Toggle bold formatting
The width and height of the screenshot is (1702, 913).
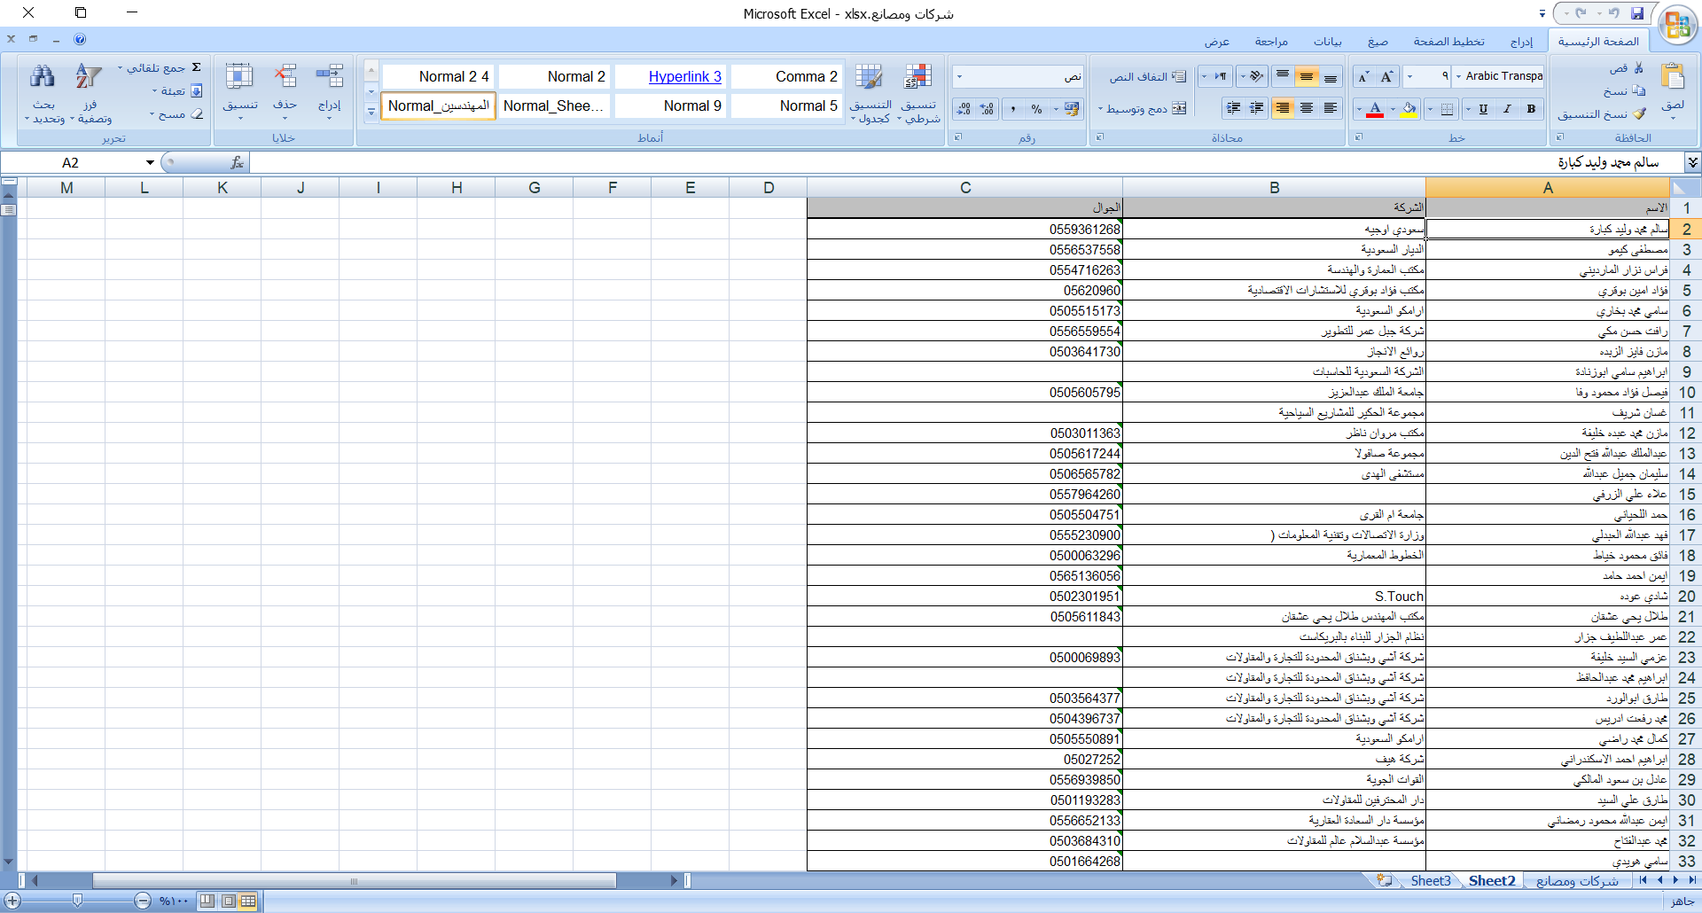(x=1531, y=109)
